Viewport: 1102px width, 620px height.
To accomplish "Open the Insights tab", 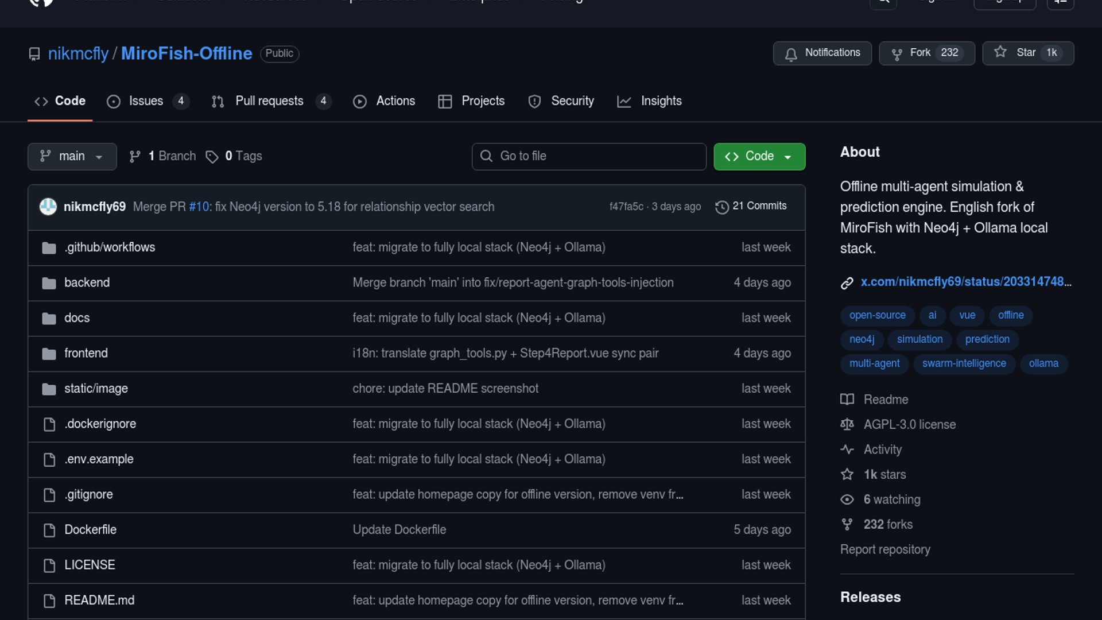I will [661, 101].
